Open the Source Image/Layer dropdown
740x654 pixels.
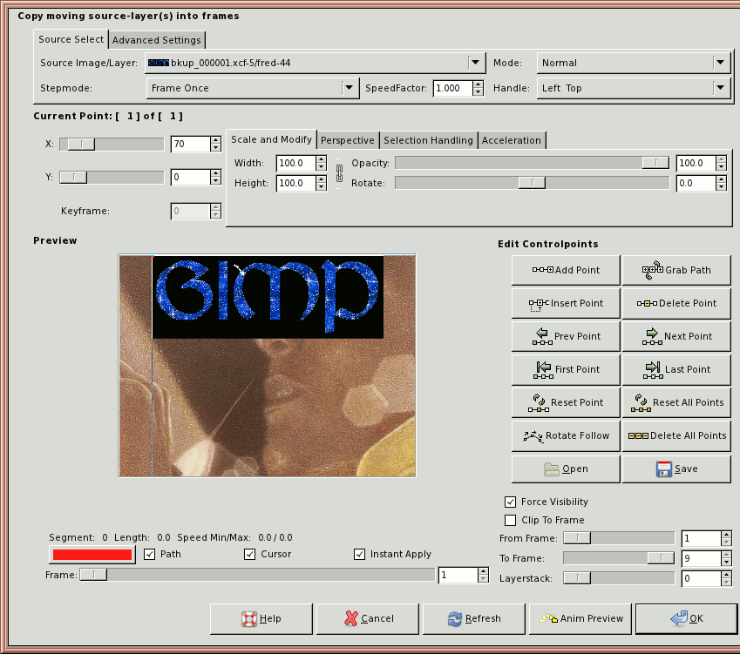315,63
